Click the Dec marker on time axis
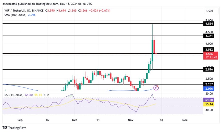Screen dimensions: 222x132 (x=185, y=120)
